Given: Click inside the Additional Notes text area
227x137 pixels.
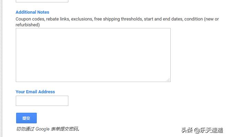Looking at the screenshot, I should coord(93,55).
